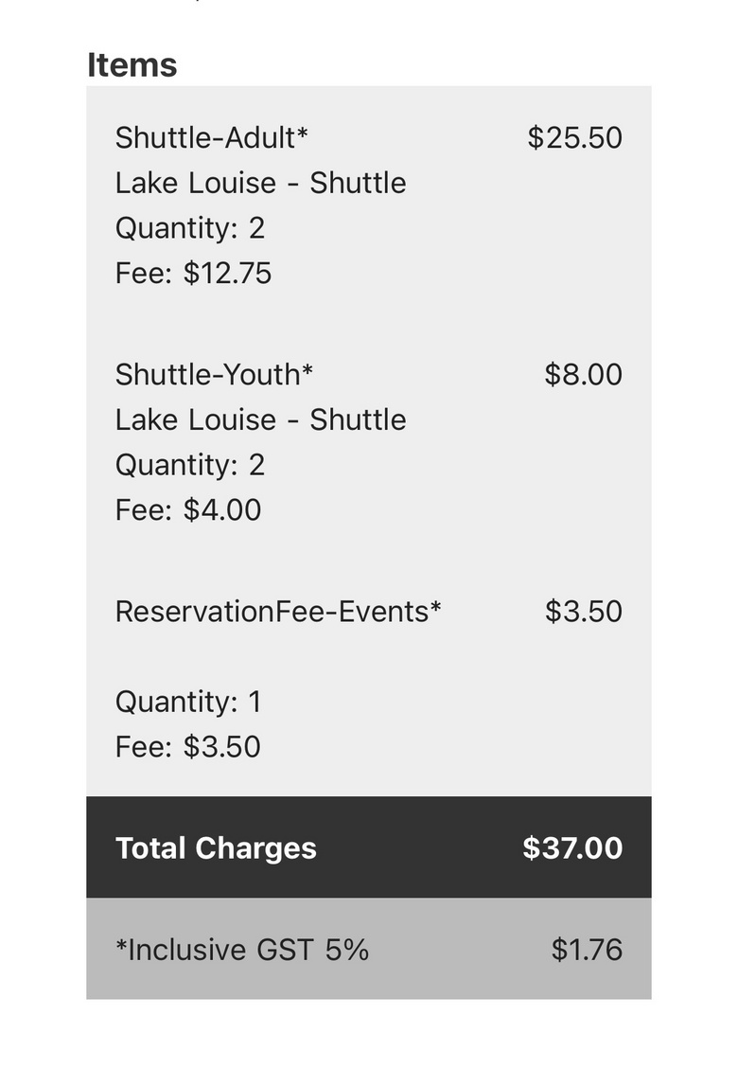Image resolution: width=738 pixels, height=1069 pixels.
Task: Click Quantity: 2 under Shuttle-Youth
Action: (190, 464)
